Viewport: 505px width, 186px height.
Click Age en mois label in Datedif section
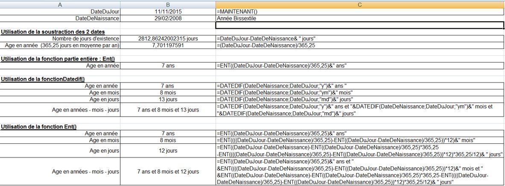point(60,92)
